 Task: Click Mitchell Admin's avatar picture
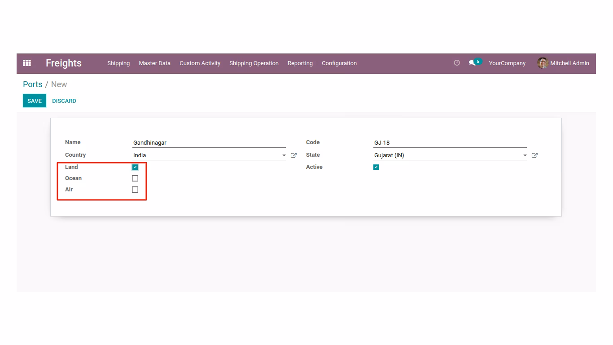click(543, 63)
